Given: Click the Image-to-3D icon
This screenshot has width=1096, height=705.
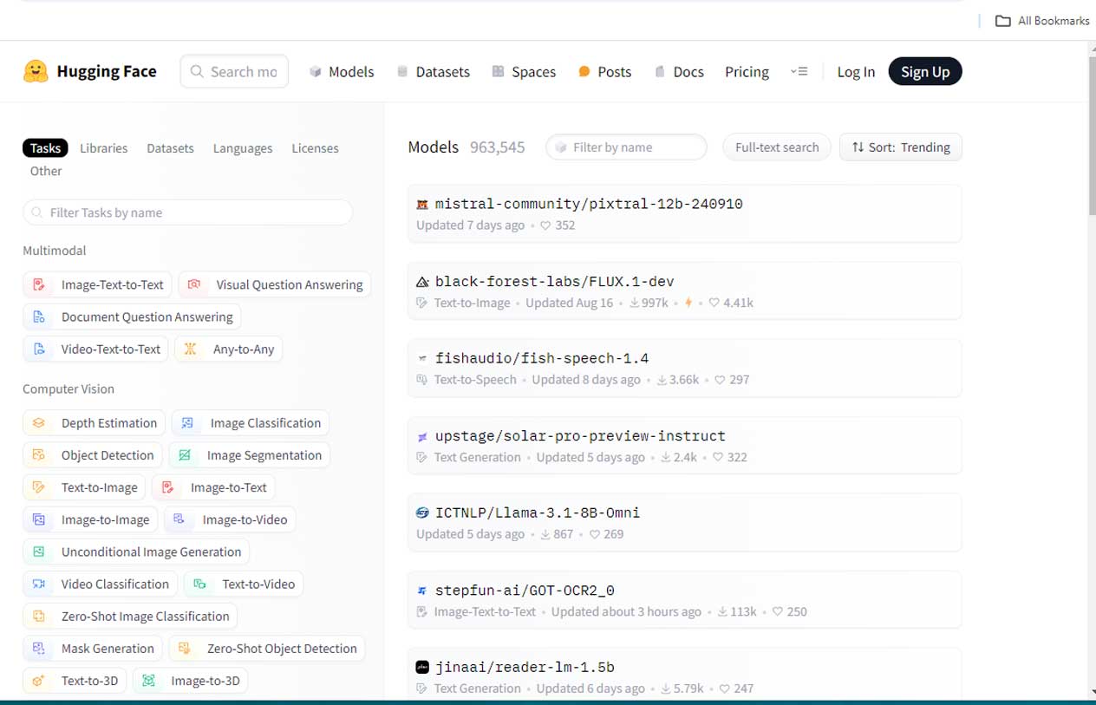Looking at the screenshot, I should click(x=148, y=681).
